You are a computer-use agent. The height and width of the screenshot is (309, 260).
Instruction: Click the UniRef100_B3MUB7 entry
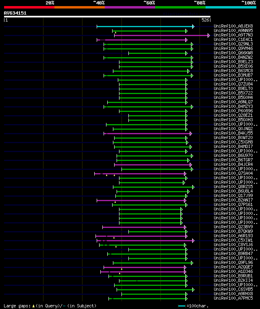tap(233, 75)
